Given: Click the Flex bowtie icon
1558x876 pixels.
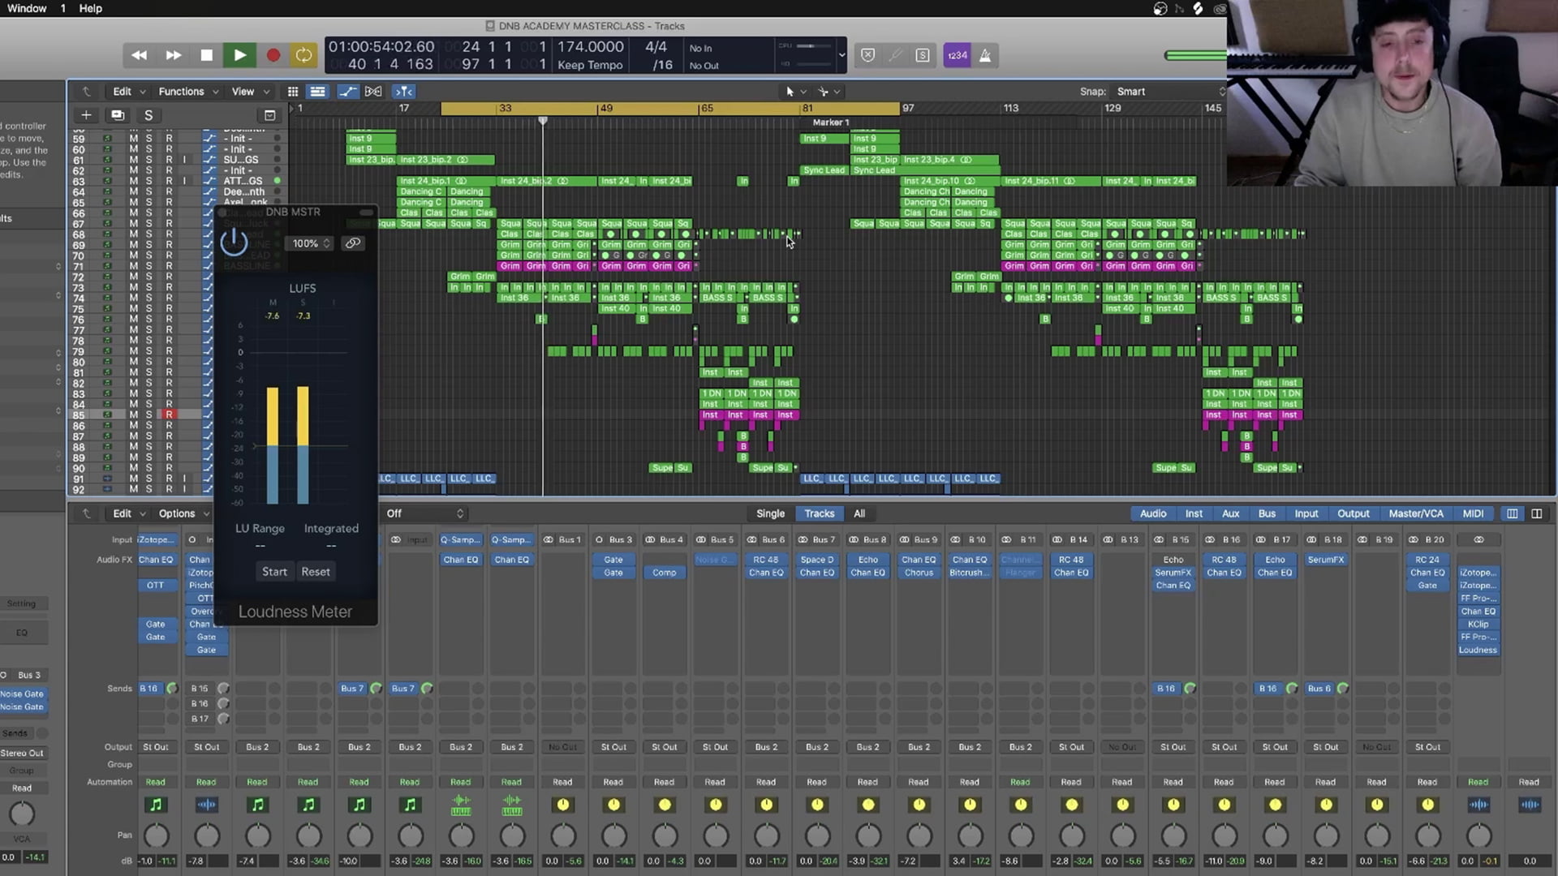Looking at the screenshot, I should (373, 92).
